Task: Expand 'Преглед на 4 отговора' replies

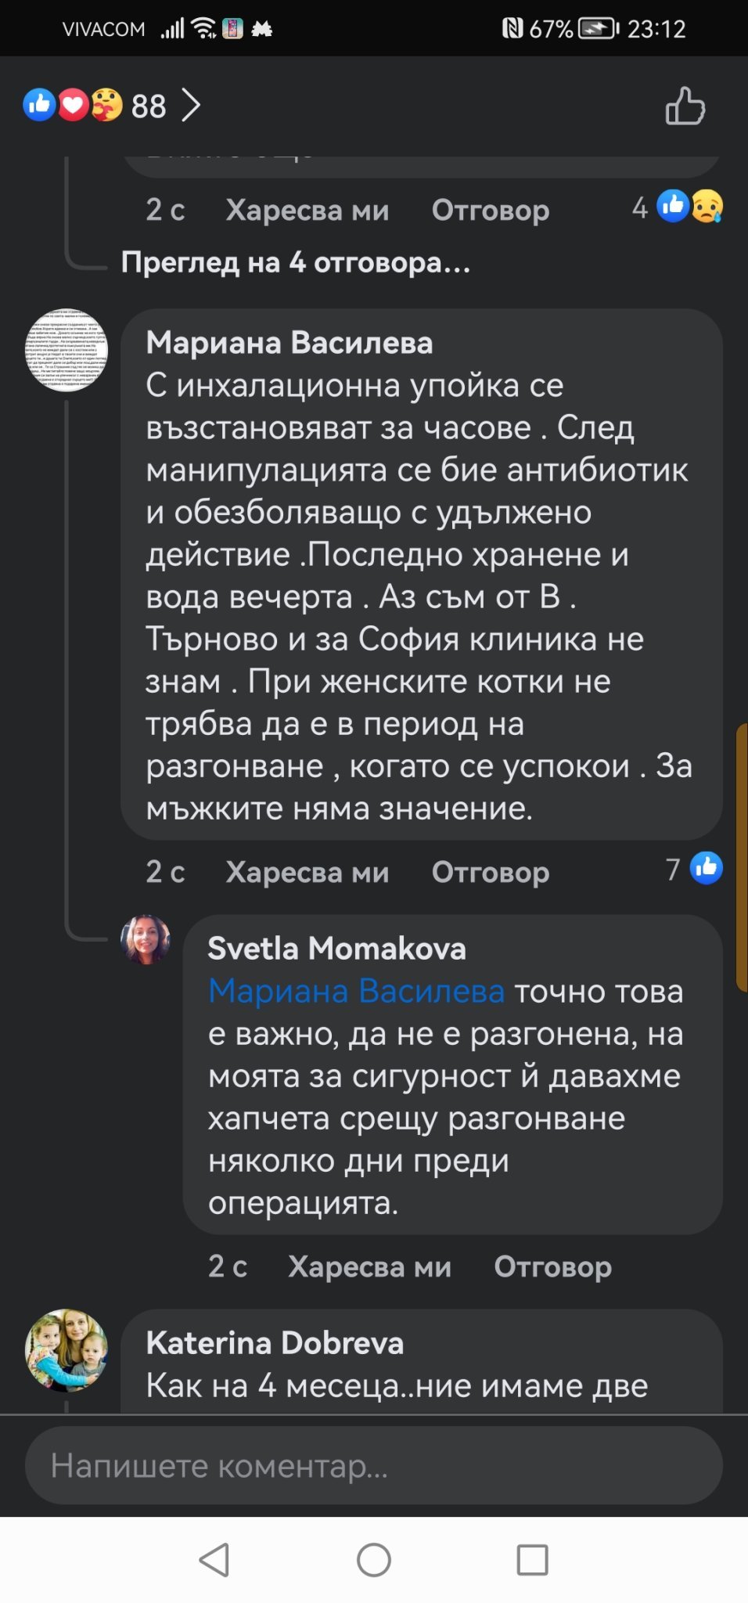Action: (x=296, y=263)
